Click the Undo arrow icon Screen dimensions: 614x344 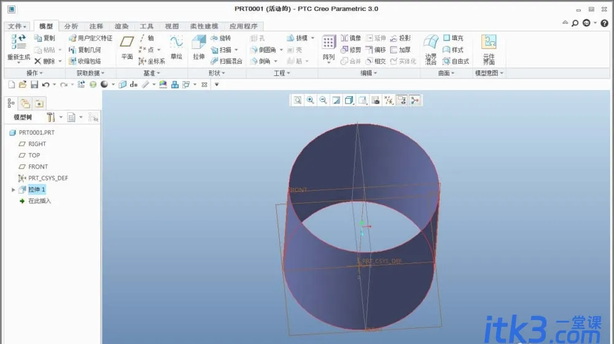46,85
